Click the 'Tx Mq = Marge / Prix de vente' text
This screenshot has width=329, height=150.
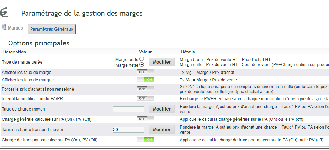click(208, 80)
